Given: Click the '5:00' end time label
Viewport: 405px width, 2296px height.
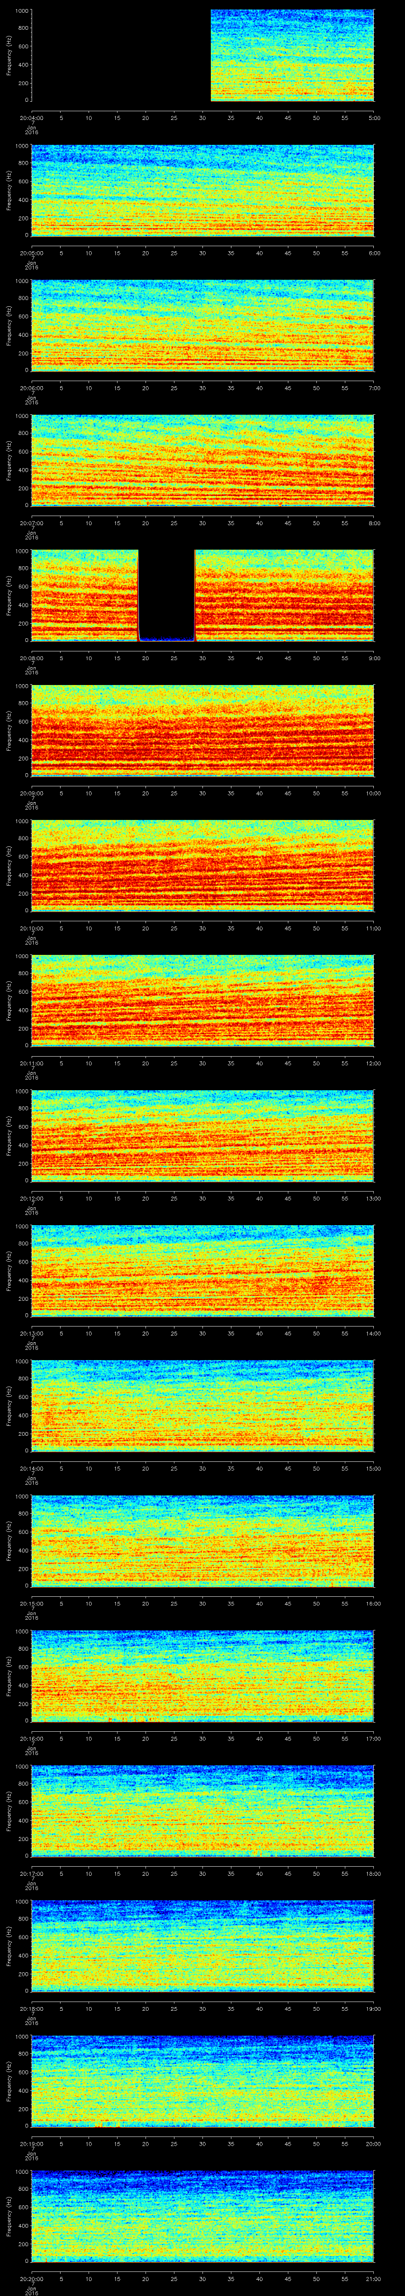Looking at the screenshot, I should pyautogui.click(x=374, y=118).
